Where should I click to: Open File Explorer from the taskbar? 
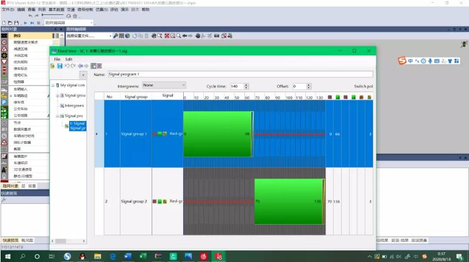click(x=97, y=257)
